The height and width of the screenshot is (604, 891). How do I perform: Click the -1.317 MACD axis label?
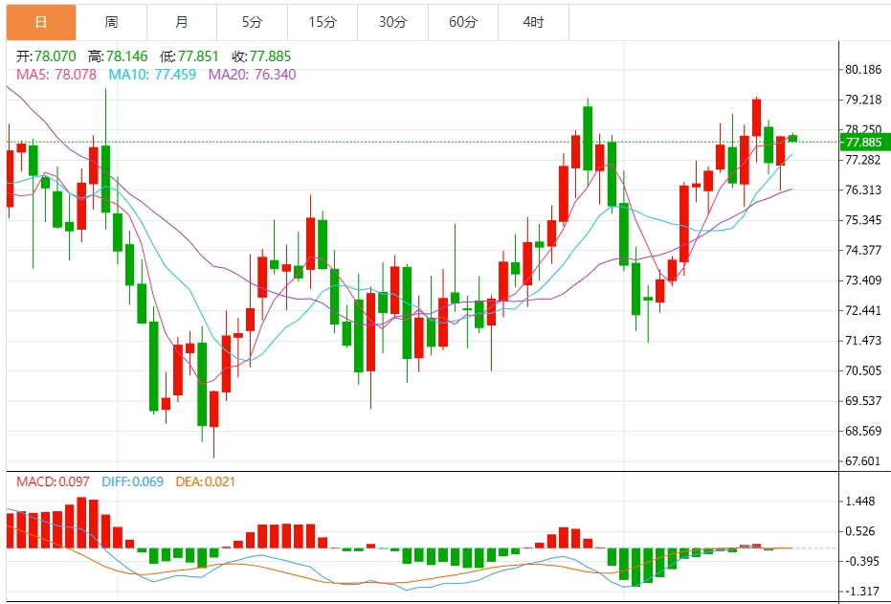click(x=863, y=592)
